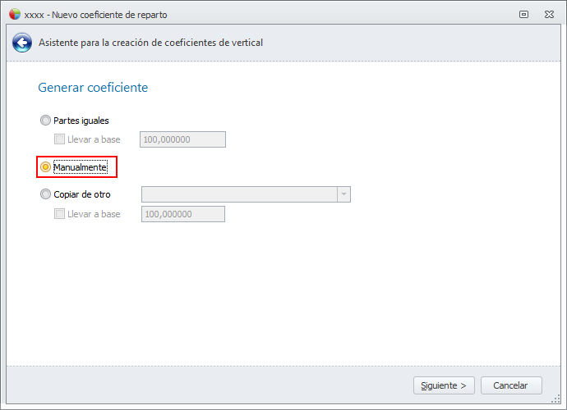
Task: Click the Generar coeficiente heading
Action: click(x=93, y=88)
